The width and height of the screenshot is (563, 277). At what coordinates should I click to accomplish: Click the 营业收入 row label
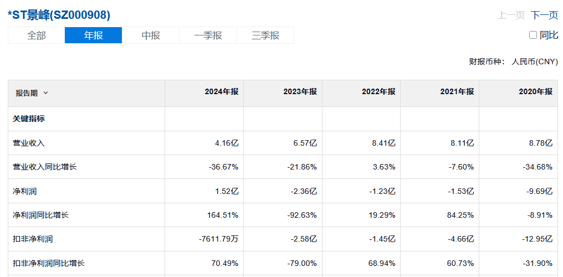pyautogui.click(x=29, y=143)
